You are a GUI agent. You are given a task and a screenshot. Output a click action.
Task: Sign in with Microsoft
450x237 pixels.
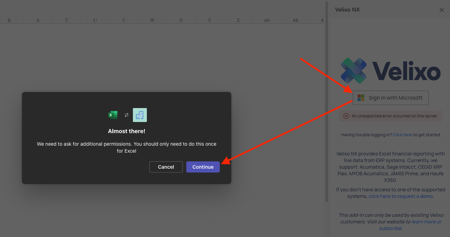click(391, 98)
